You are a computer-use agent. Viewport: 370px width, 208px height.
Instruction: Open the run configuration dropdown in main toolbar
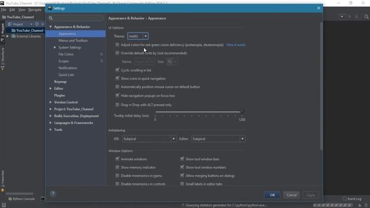click(342, 17)
